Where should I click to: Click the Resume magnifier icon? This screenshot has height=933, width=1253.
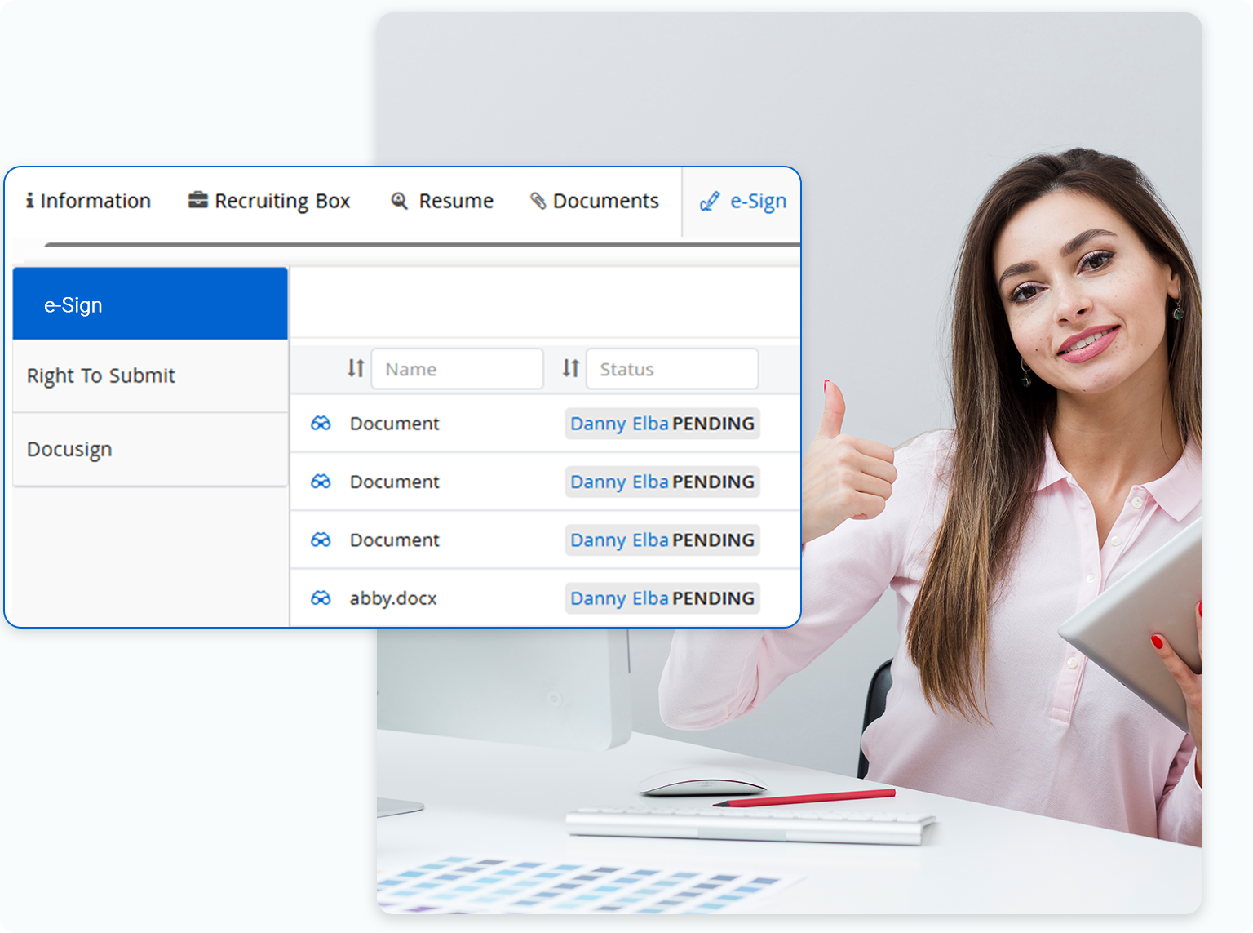pos(399,201)
